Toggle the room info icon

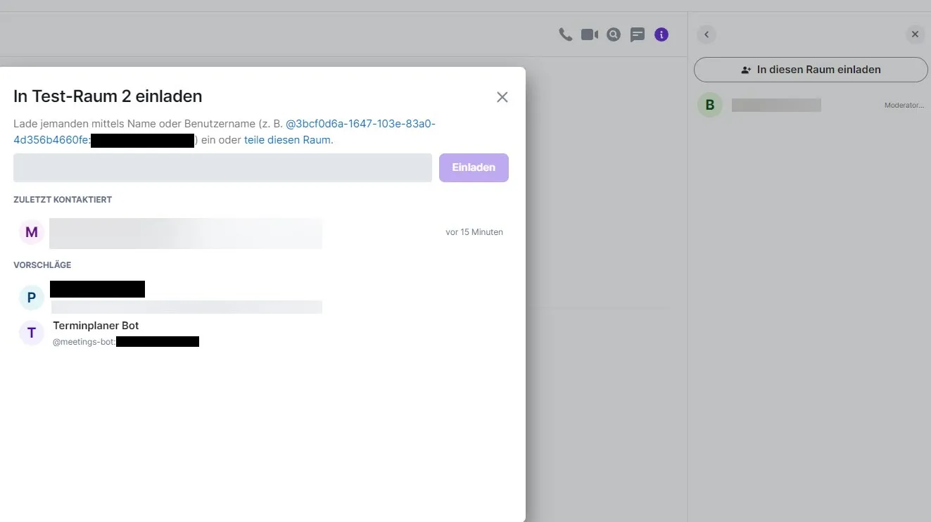pos(661,34)
